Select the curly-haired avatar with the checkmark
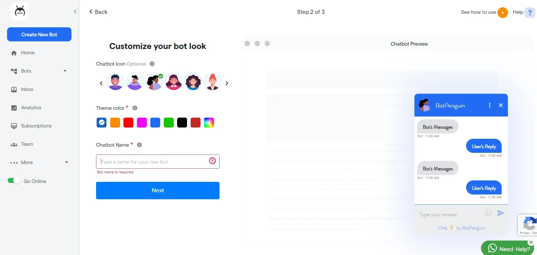 (154, 82)
